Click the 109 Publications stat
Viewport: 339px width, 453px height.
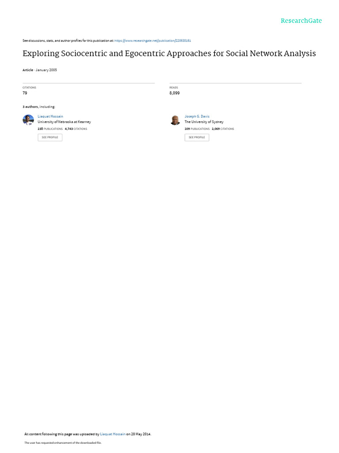[197, 129]
